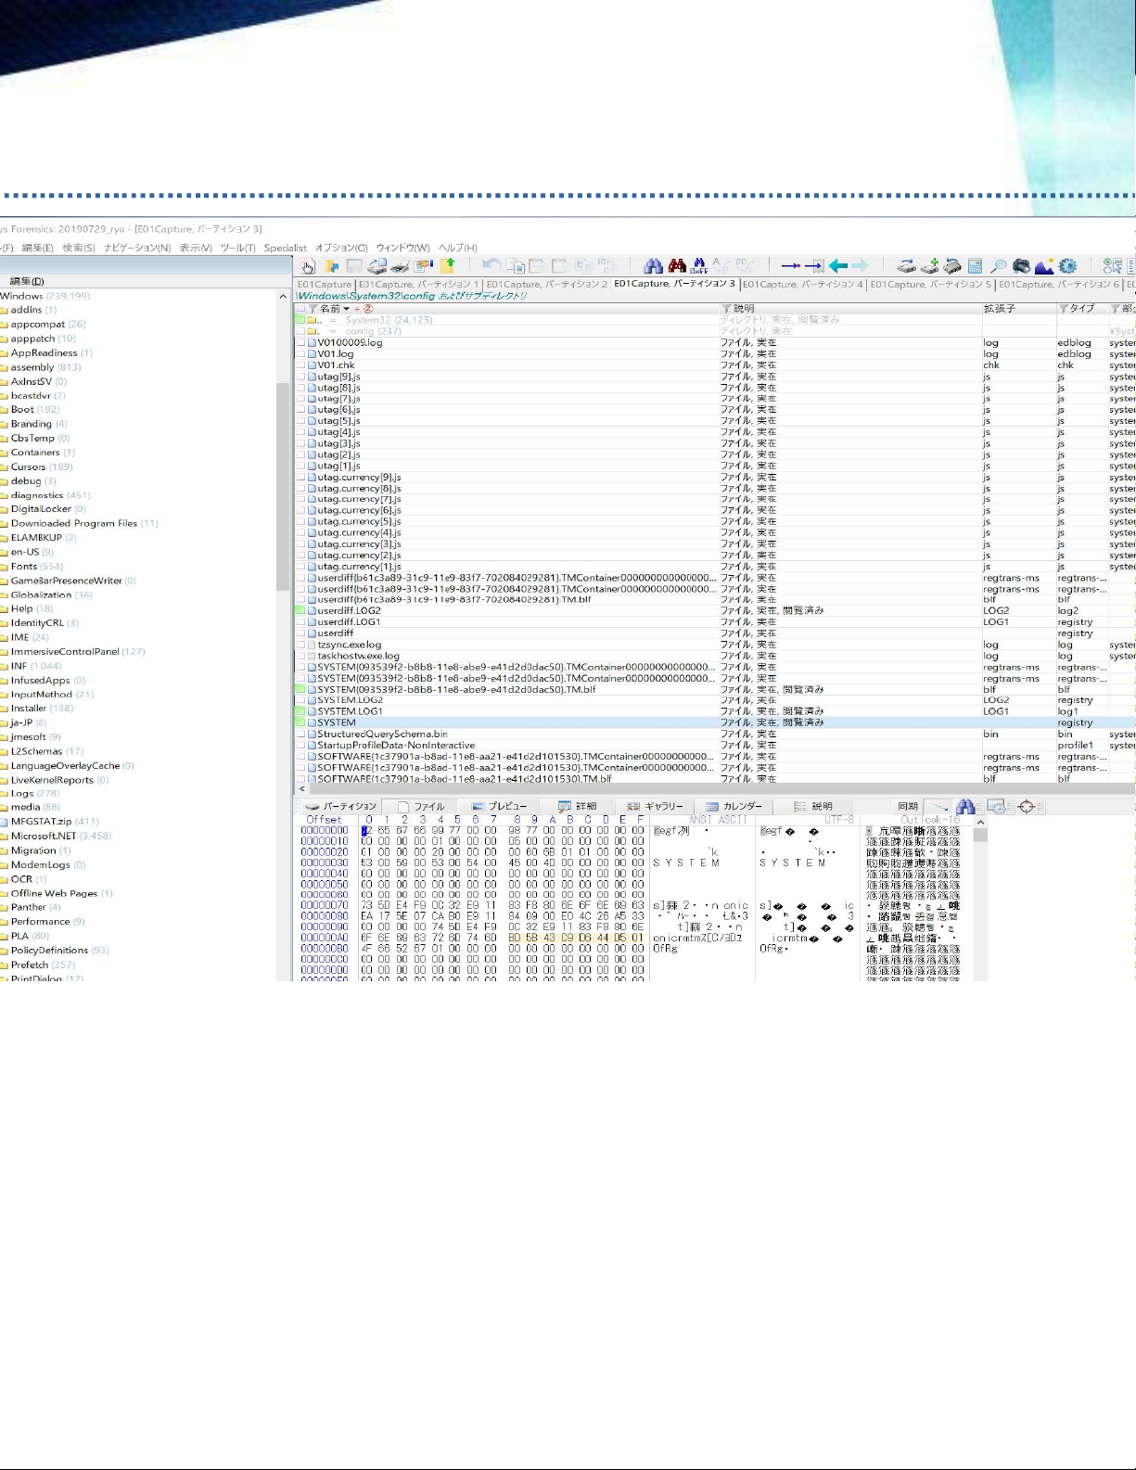Viewport: 1136px width, 1470px height.
Task: Tick the checkbox beside V01.log
Action: [300, 354]
